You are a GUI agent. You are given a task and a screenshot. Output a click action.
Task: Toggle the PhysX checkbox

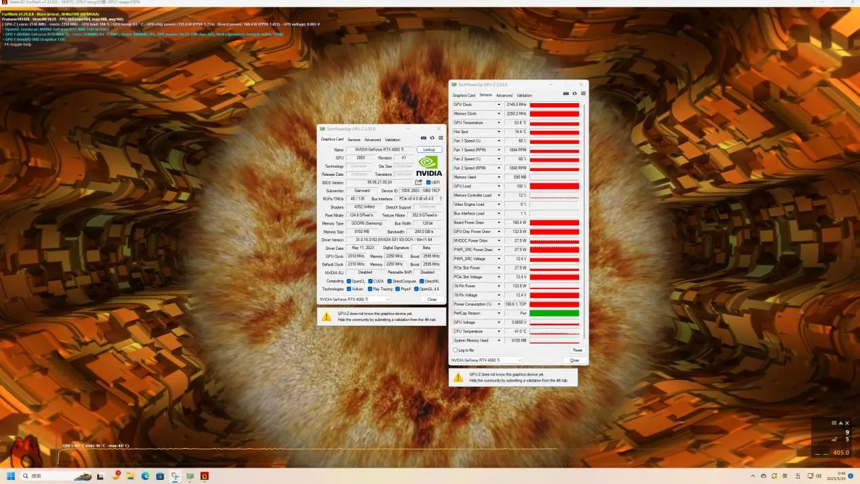tap(398, 289)
